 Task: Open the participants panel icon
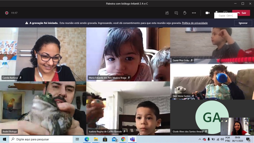point(167,13)
